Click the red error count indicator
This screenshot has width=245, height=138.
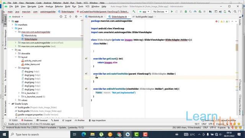[217, 21]
